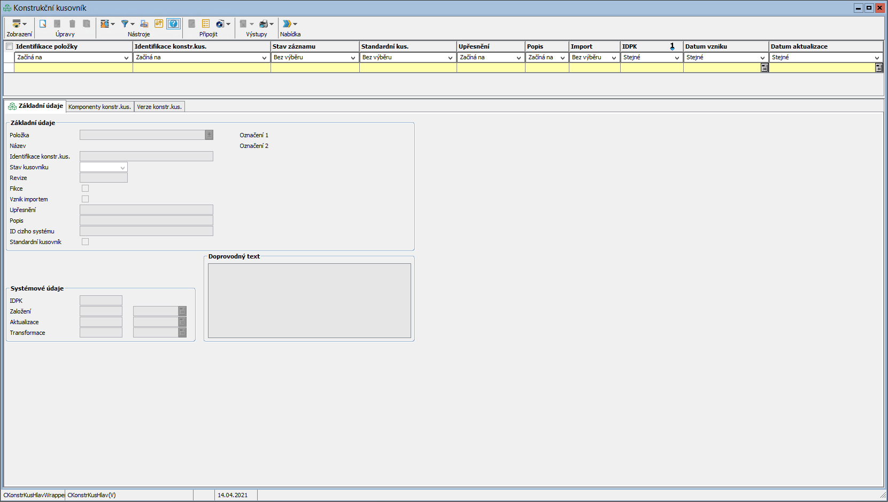Screen dimensions: 888x502
Task: Click the blue question mark help icon
Action: [173, 23]
